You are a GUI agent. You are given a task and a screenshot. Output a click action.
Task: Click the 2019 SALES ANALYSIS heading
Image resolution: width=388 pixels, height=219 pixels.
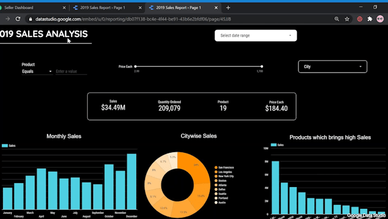coord(44,34)
